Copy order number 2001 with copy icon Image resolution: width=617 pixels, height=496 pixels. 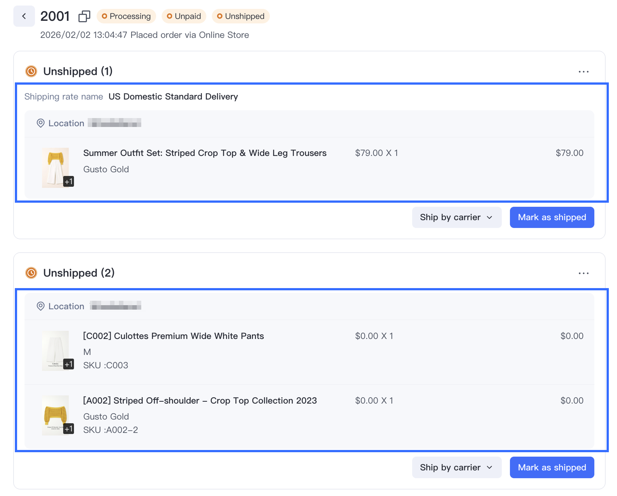[84, 16]
